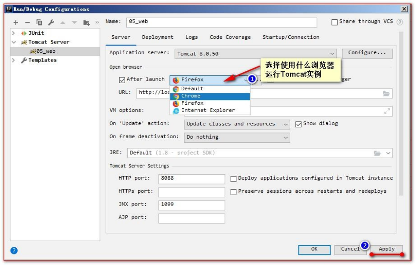Close the Run/Debug Configurations dialog

coord(404,9)
